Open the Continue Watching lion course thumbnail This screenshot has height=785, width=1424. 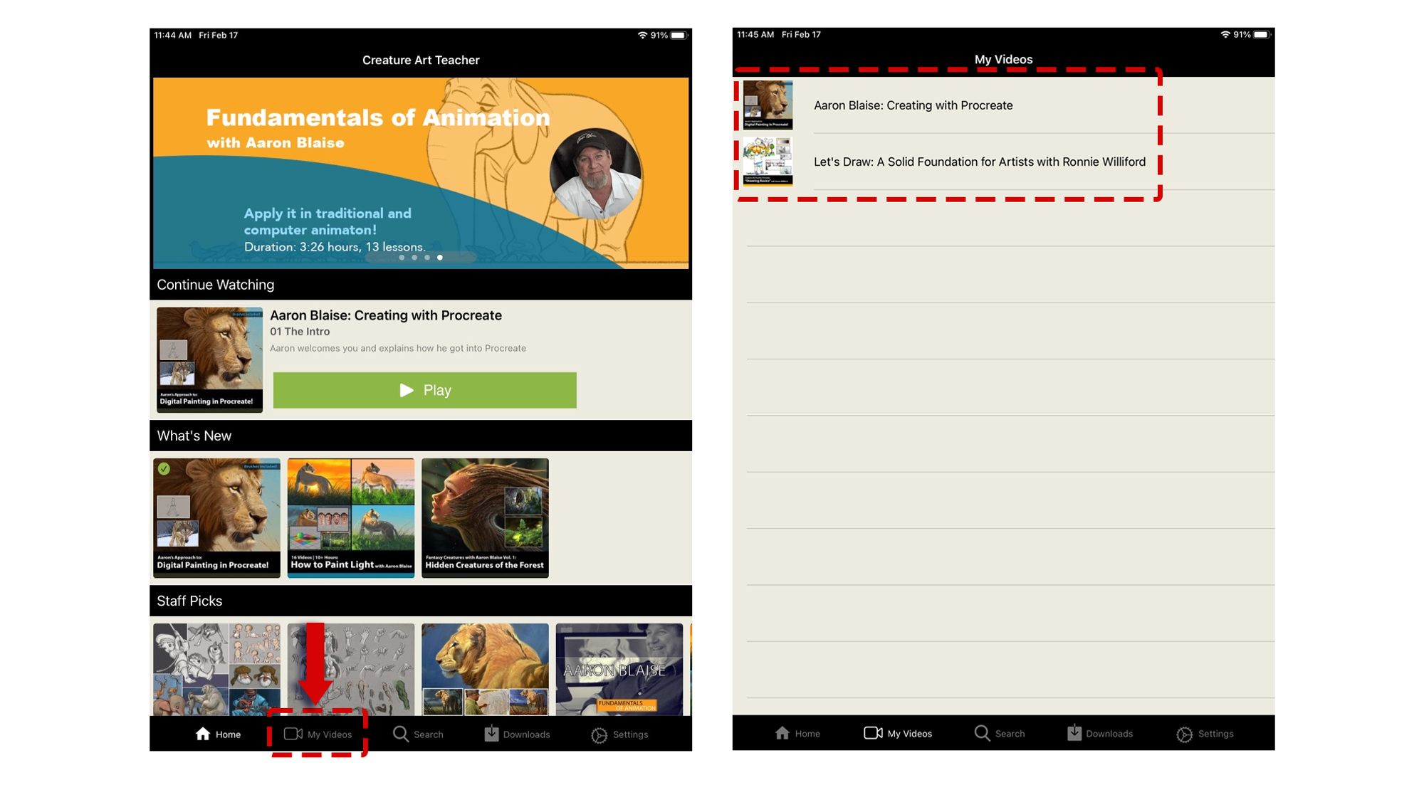pyautogui.click(x=209, y=359)
